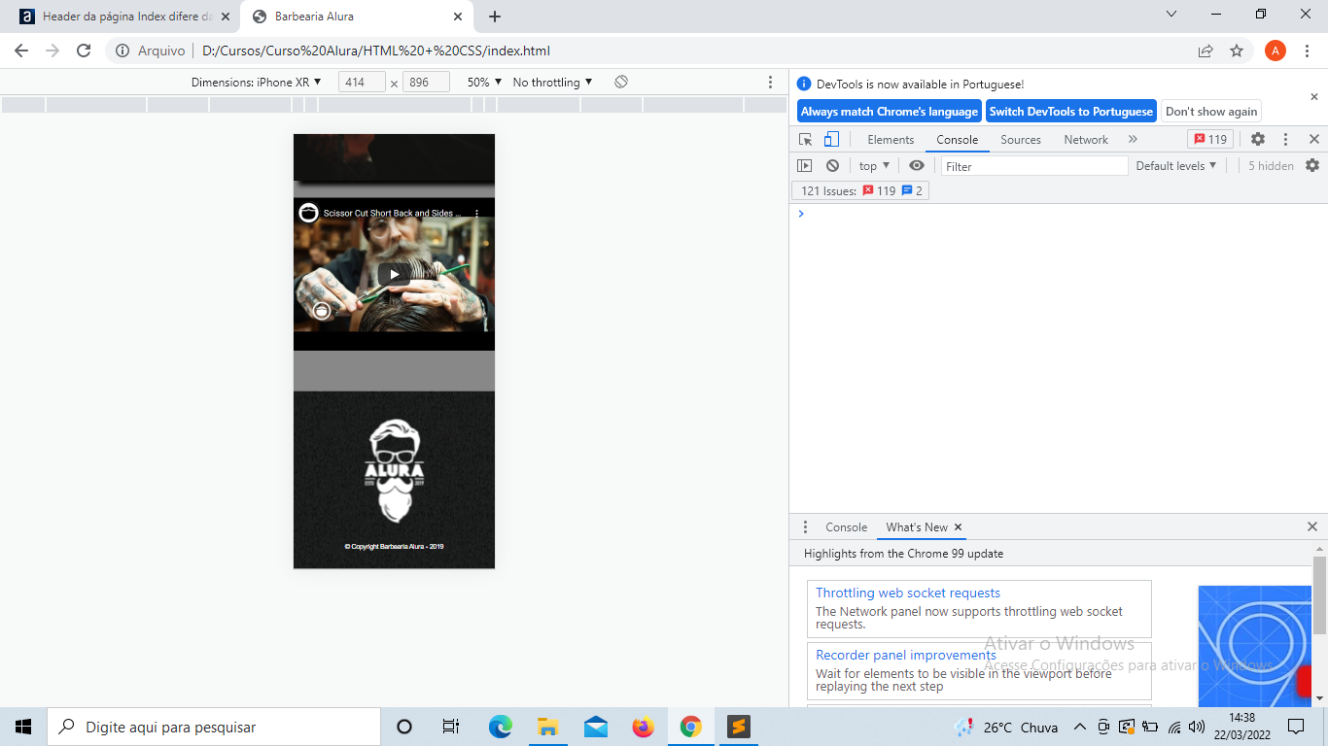The width and height of the screenshot is (1328, 746).
Task: Open the 121 Issues summary
Action: 860,191
